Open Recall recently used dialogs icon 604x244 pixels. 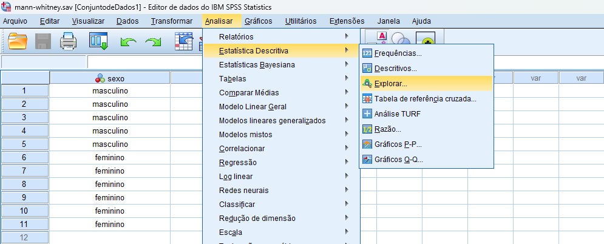coord(98,41)
